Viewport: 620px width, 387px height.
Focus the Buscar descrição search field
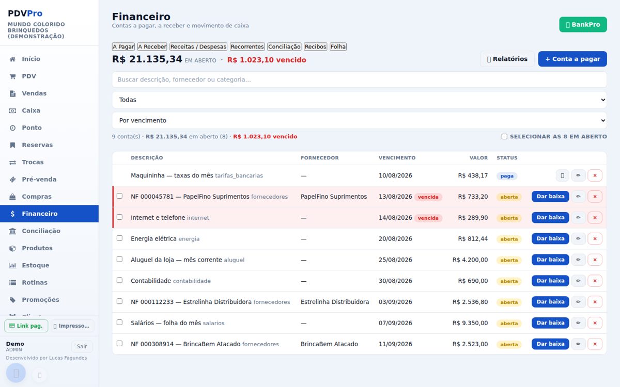[x=359, y=79]
